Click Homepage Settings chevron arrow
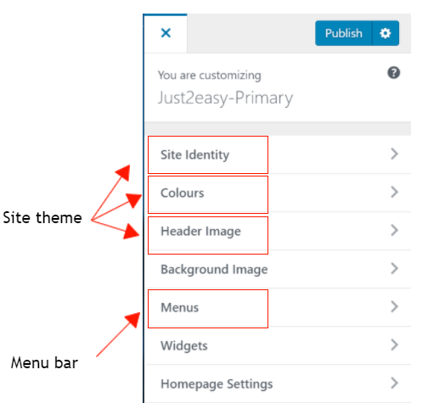 [x=394, y=383]
